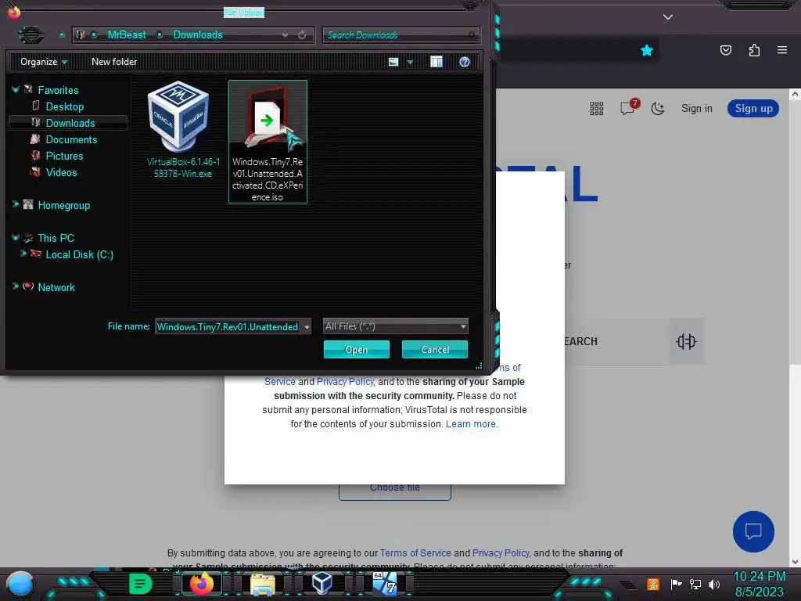Image resolution: width=801 pixels, height=601 pixels.
Task: Open the All Files type dropdown
Action: [x=395, y=326]
